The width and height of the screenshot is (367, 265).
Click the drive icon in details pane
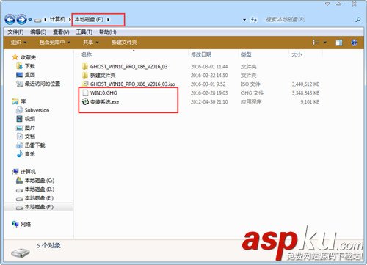[x=21, y=253]
